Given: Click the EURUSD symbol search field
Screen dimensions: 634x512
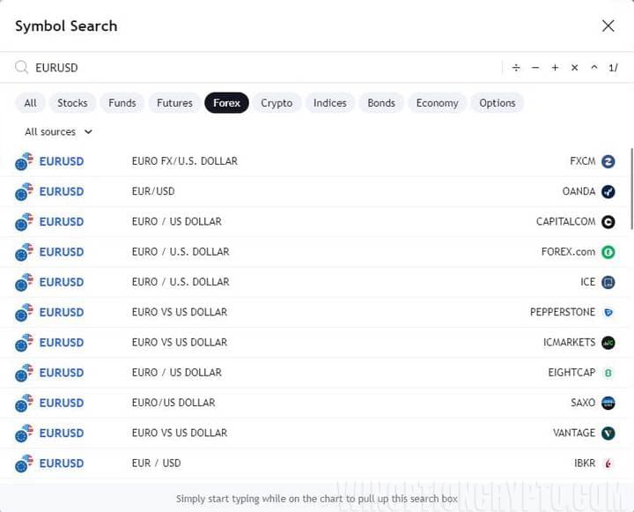Looking at the screenshot, I should 264,68.
